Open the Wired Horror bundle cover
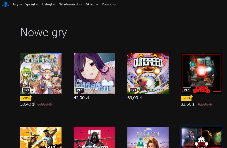This screenshot has height=148, width=227. click(x=201, y=137)
